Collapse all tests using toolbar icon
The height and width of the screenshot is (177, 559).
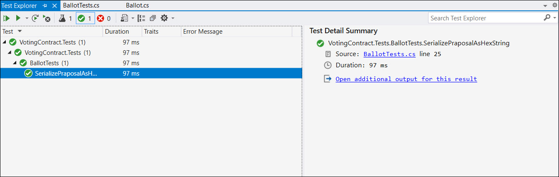pos(153,18)
